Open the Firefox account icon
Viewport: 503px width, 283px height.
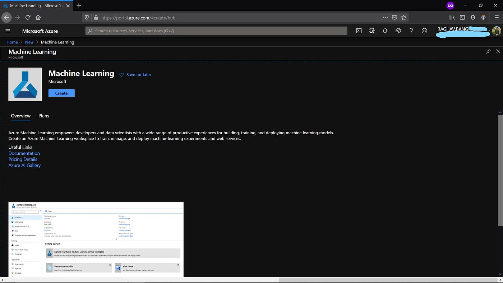tap(473, 17)
